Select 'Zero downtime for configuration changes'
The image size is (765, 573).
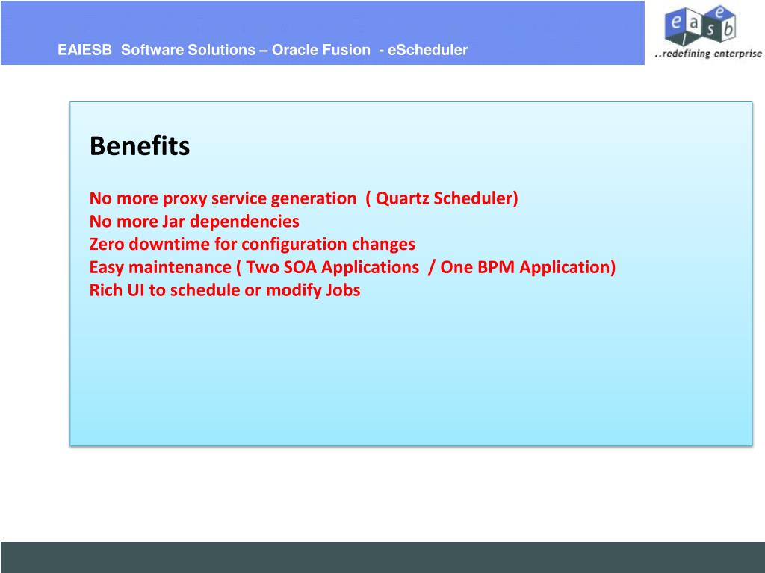coord(253,244)
